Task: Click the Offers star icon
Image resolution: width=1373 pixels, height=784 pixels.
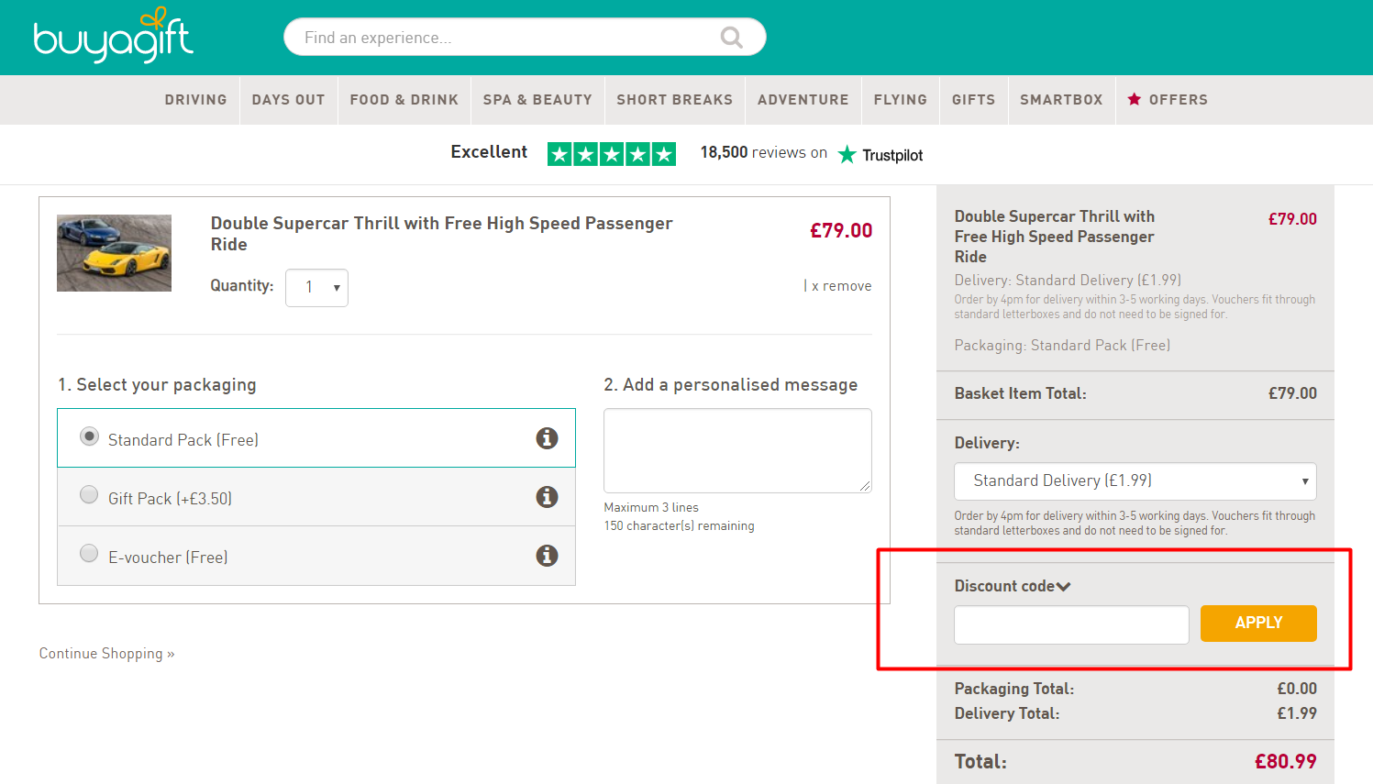Action: pyautogui.click(x=1135, y=99)
